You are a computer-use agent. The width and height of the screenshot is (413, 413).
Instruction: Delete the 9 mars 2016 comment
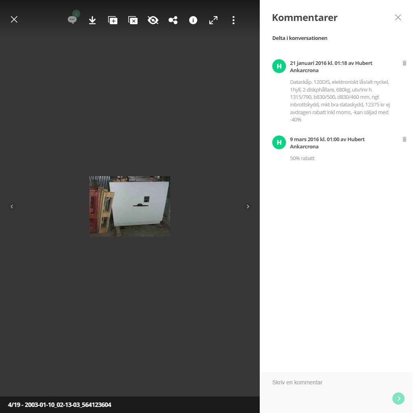[x=404, y=139]
